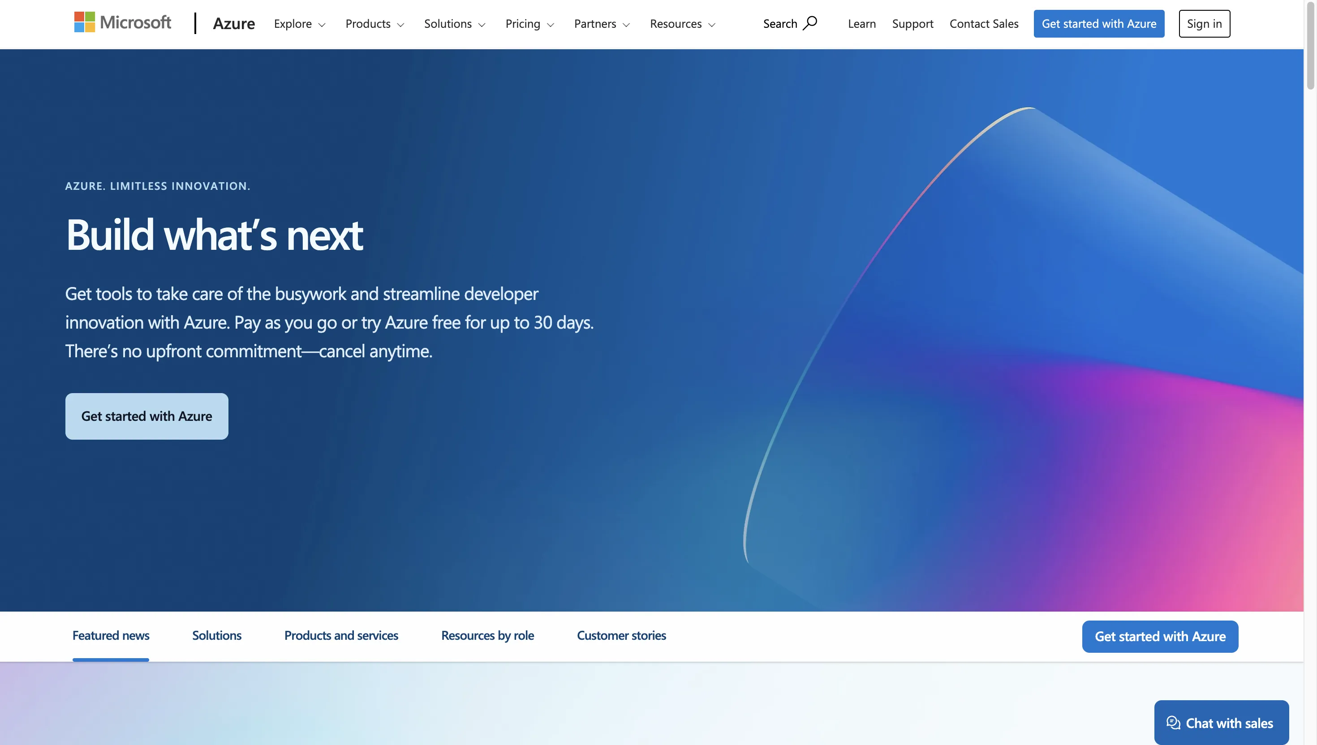Click the Microsoft logo

122,22
